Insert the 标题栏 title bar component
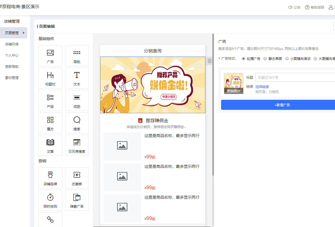The height and width of the screenshot is (227, 335). tap(50, 78)
